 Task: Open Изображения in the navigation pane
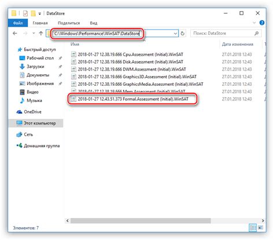click(36, 83)
